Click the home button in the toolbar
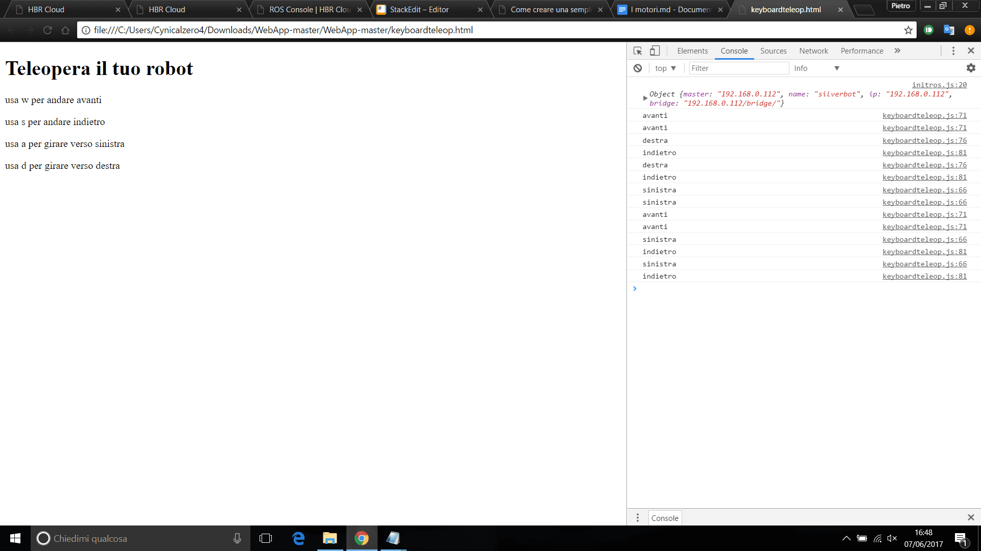The width and height of the screenshot is (981, 551). (x=65, y=30)
